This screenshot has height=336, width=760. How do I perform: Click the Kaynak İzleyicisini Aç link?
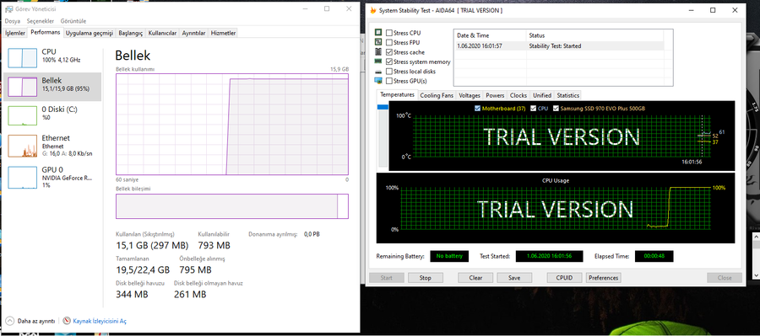100,321
